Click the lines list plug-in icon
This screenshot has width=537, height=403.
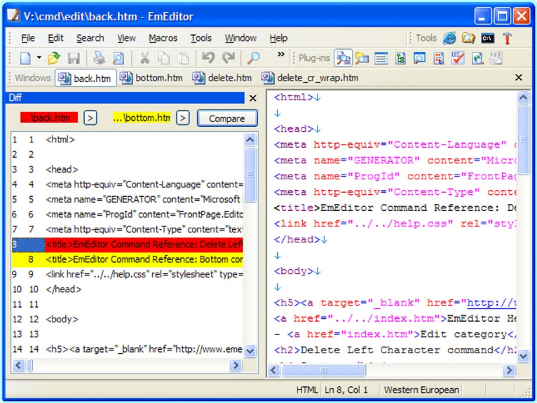[x=381, y=58]
